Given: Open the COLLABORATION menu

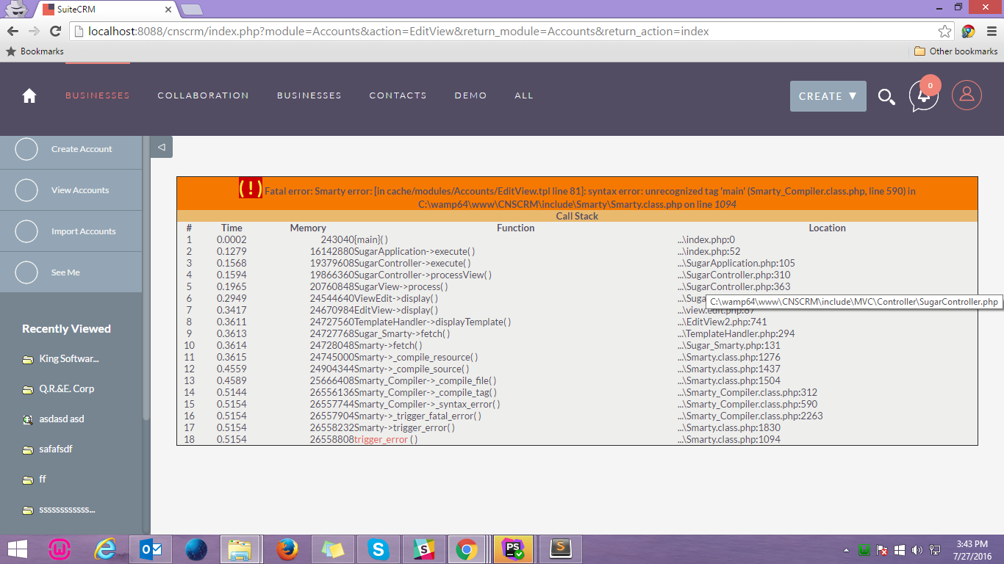Looking at the screenshot, I should point(203,95).
